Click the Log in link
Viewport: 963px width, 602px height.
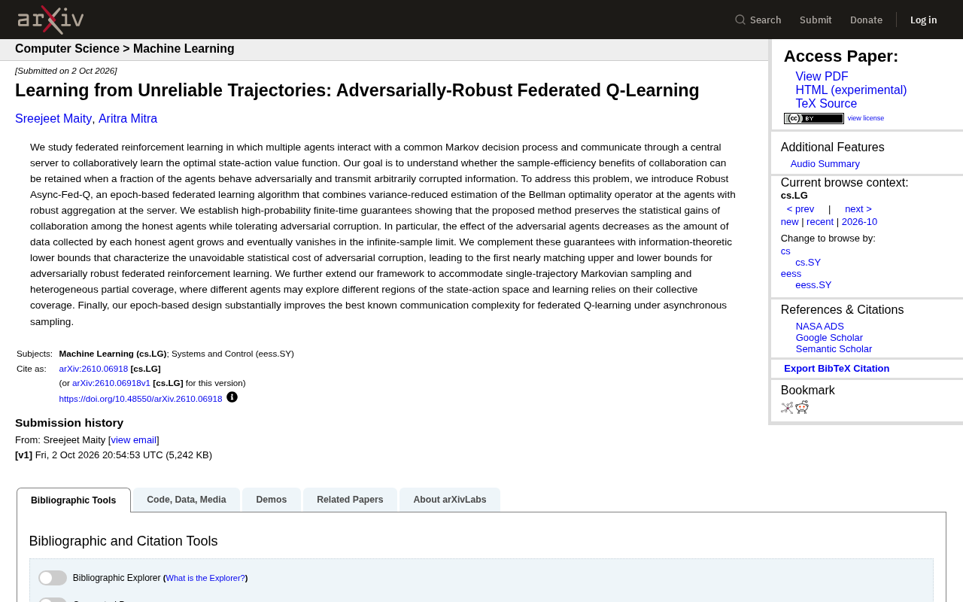click(x=924, y=20)
